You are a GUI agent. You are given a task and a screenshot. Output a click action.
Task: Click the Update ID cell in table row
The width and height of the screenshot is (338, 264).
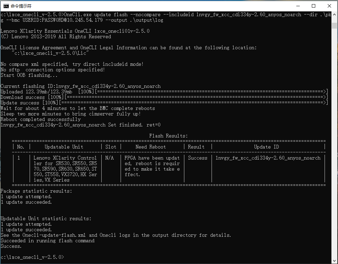pyautogui.click(x=268, y=158)
